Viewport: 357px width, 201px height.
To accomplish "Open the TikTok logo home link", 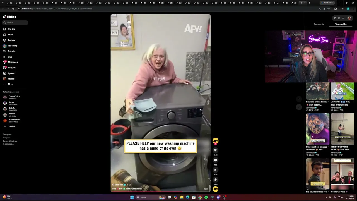I will (x=9, y=17).
